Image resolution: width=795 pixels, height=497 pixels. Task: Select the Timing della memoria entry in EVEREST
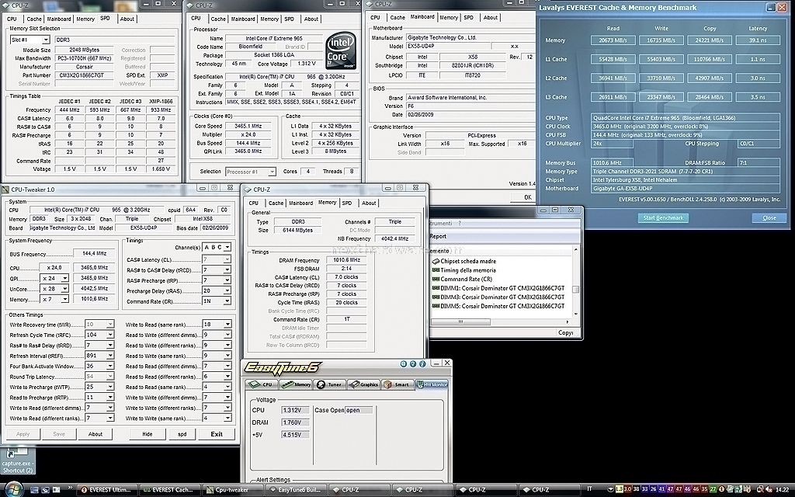point(464,270)
